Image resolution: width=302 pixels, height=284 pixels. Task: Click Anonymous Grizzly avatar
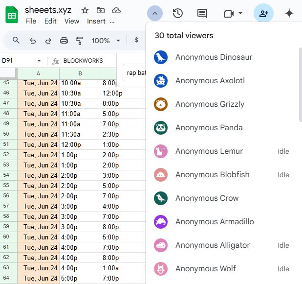161,104
